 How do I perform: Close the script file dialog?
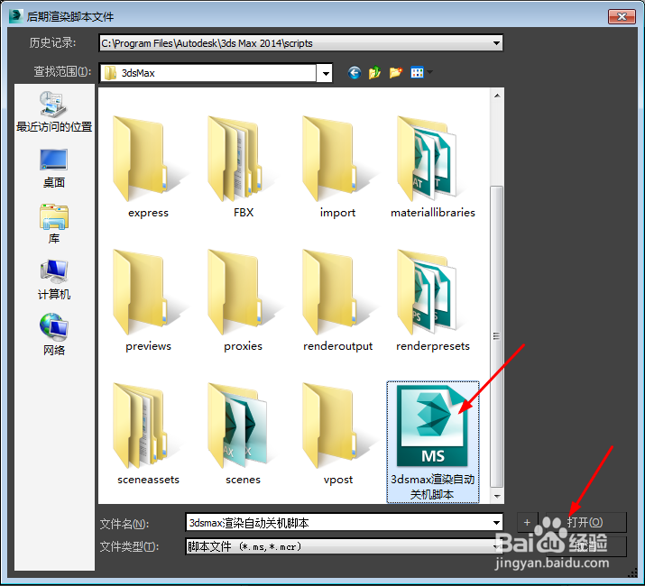point(622,16)
